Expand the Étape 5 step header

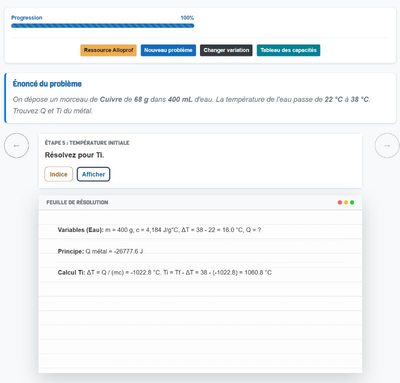[86, 142]
